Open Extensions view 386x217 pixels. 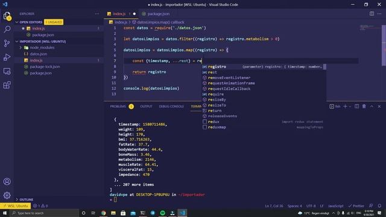pos(7,85)
